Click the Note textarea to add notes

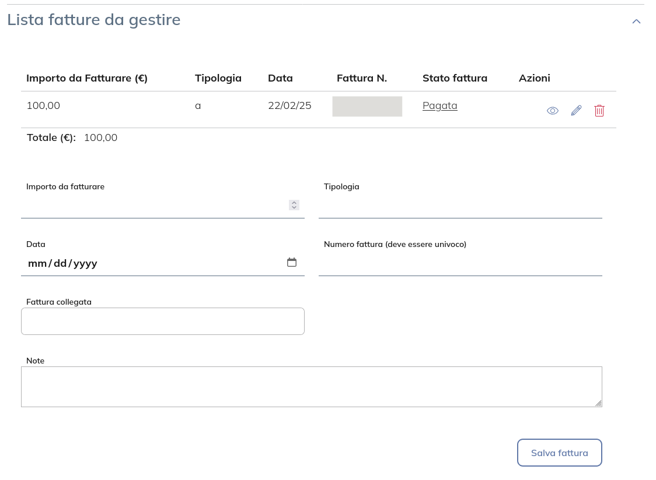coord(312,386)
